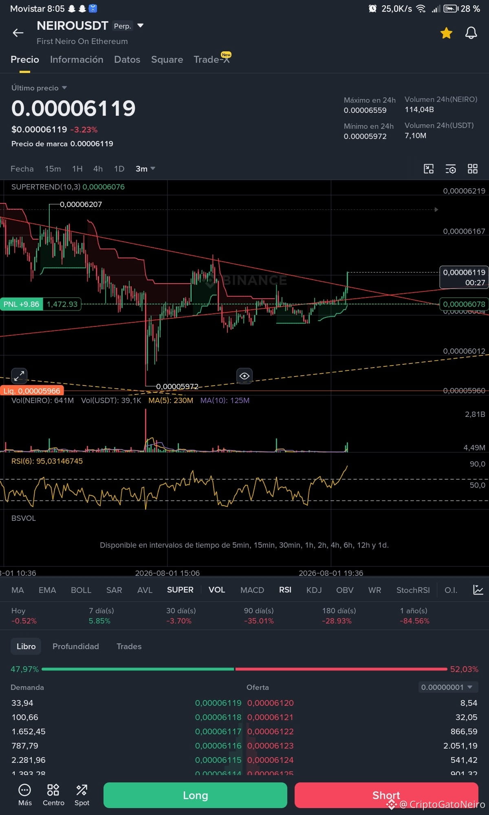This screenshot has width=489, height=815.
Task: Toggle the MA indicator
Action: pos(18,590)
